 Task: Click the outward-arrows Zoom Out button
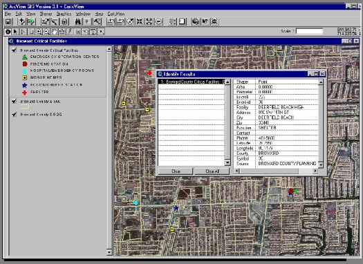tap(149, 21)
